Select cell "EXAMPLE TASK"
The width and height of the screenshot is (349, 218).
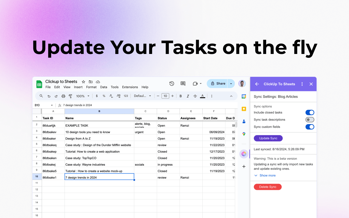pos(99,125)
